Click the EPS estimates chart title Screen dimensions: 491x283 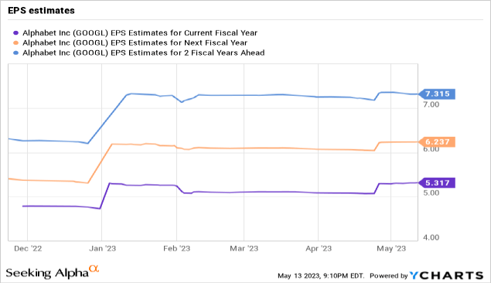click(x=41, y=10)
